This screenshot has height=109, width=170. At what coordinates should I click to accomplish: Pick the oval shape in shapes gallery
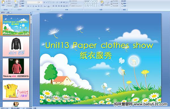tap(97, 1)
